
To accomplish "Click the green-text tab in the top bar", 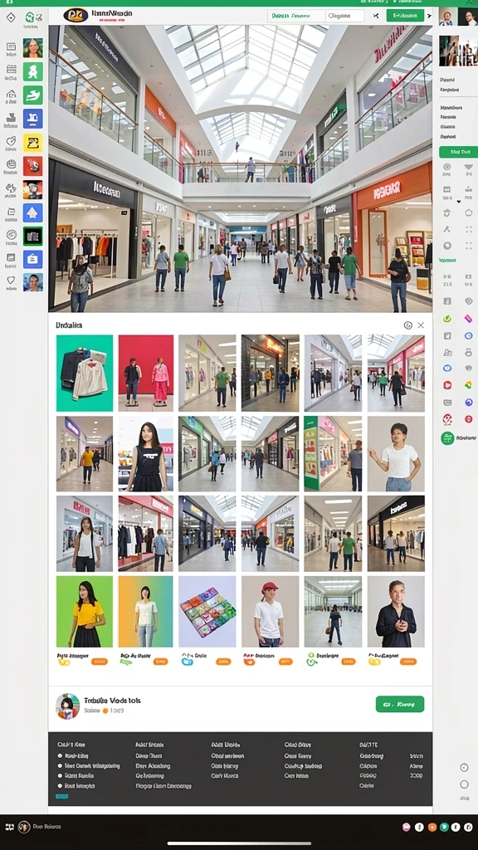I will coord(296,16).
